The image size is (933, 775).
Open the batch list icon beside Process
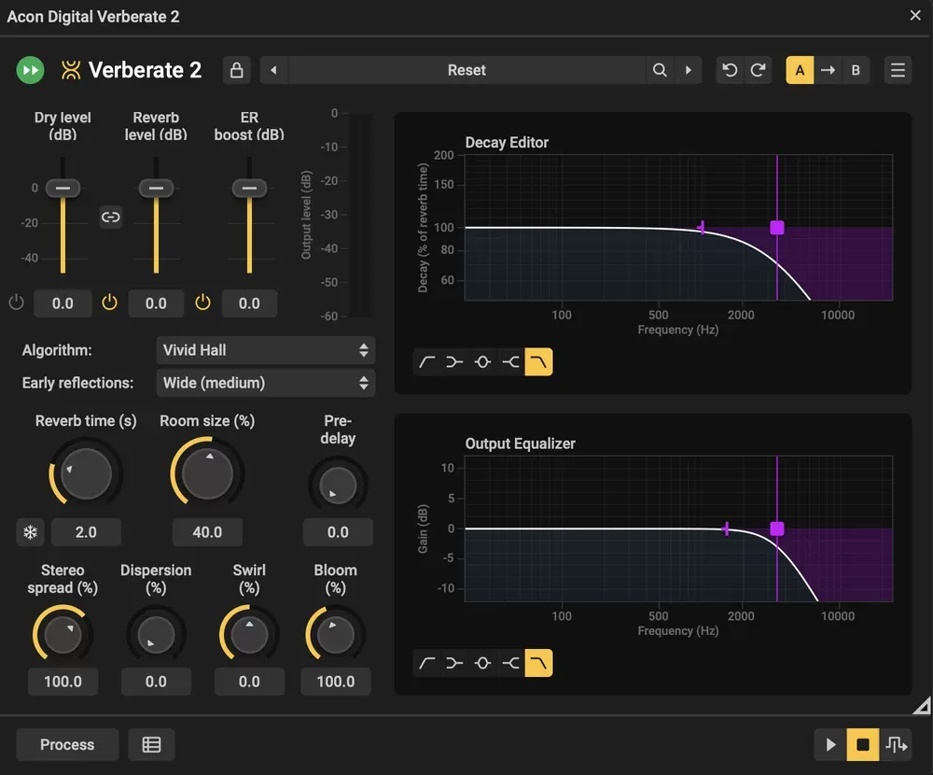[x=152, y=744]
